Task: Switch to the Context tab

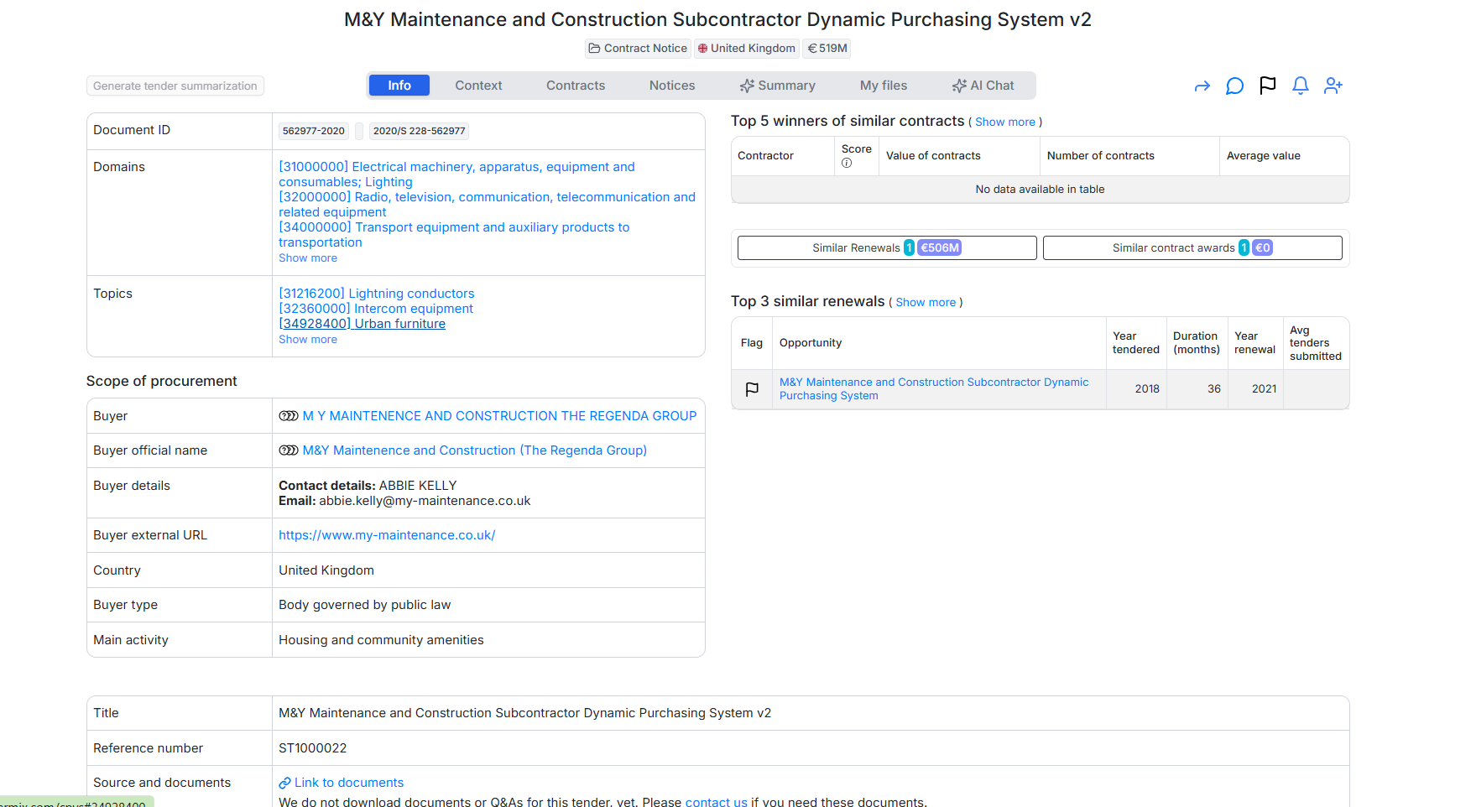Action: click(478, 86)
